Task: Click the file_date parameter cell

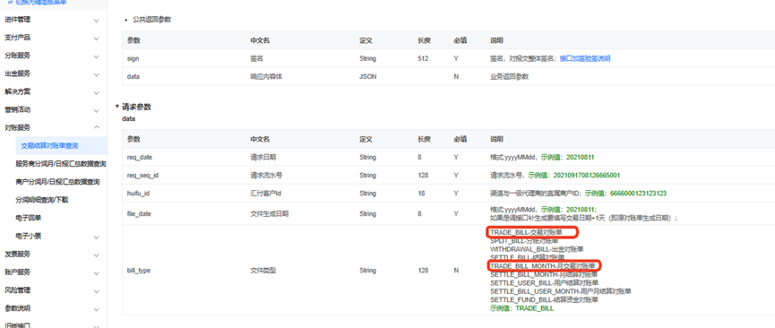Action: pyautogui.click(x=139, y=213)
